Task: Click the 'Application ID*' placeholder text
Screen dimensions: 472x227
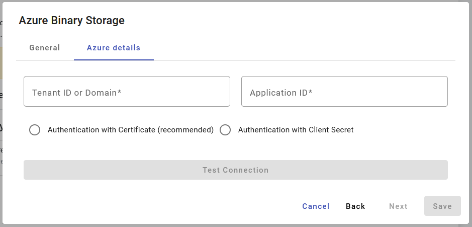Action: [x=281, y=93]
